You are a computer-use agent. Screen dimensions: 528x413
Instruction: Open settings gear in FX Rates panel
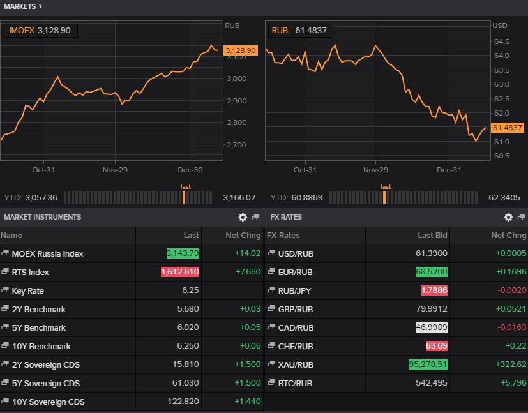point(508,217)
